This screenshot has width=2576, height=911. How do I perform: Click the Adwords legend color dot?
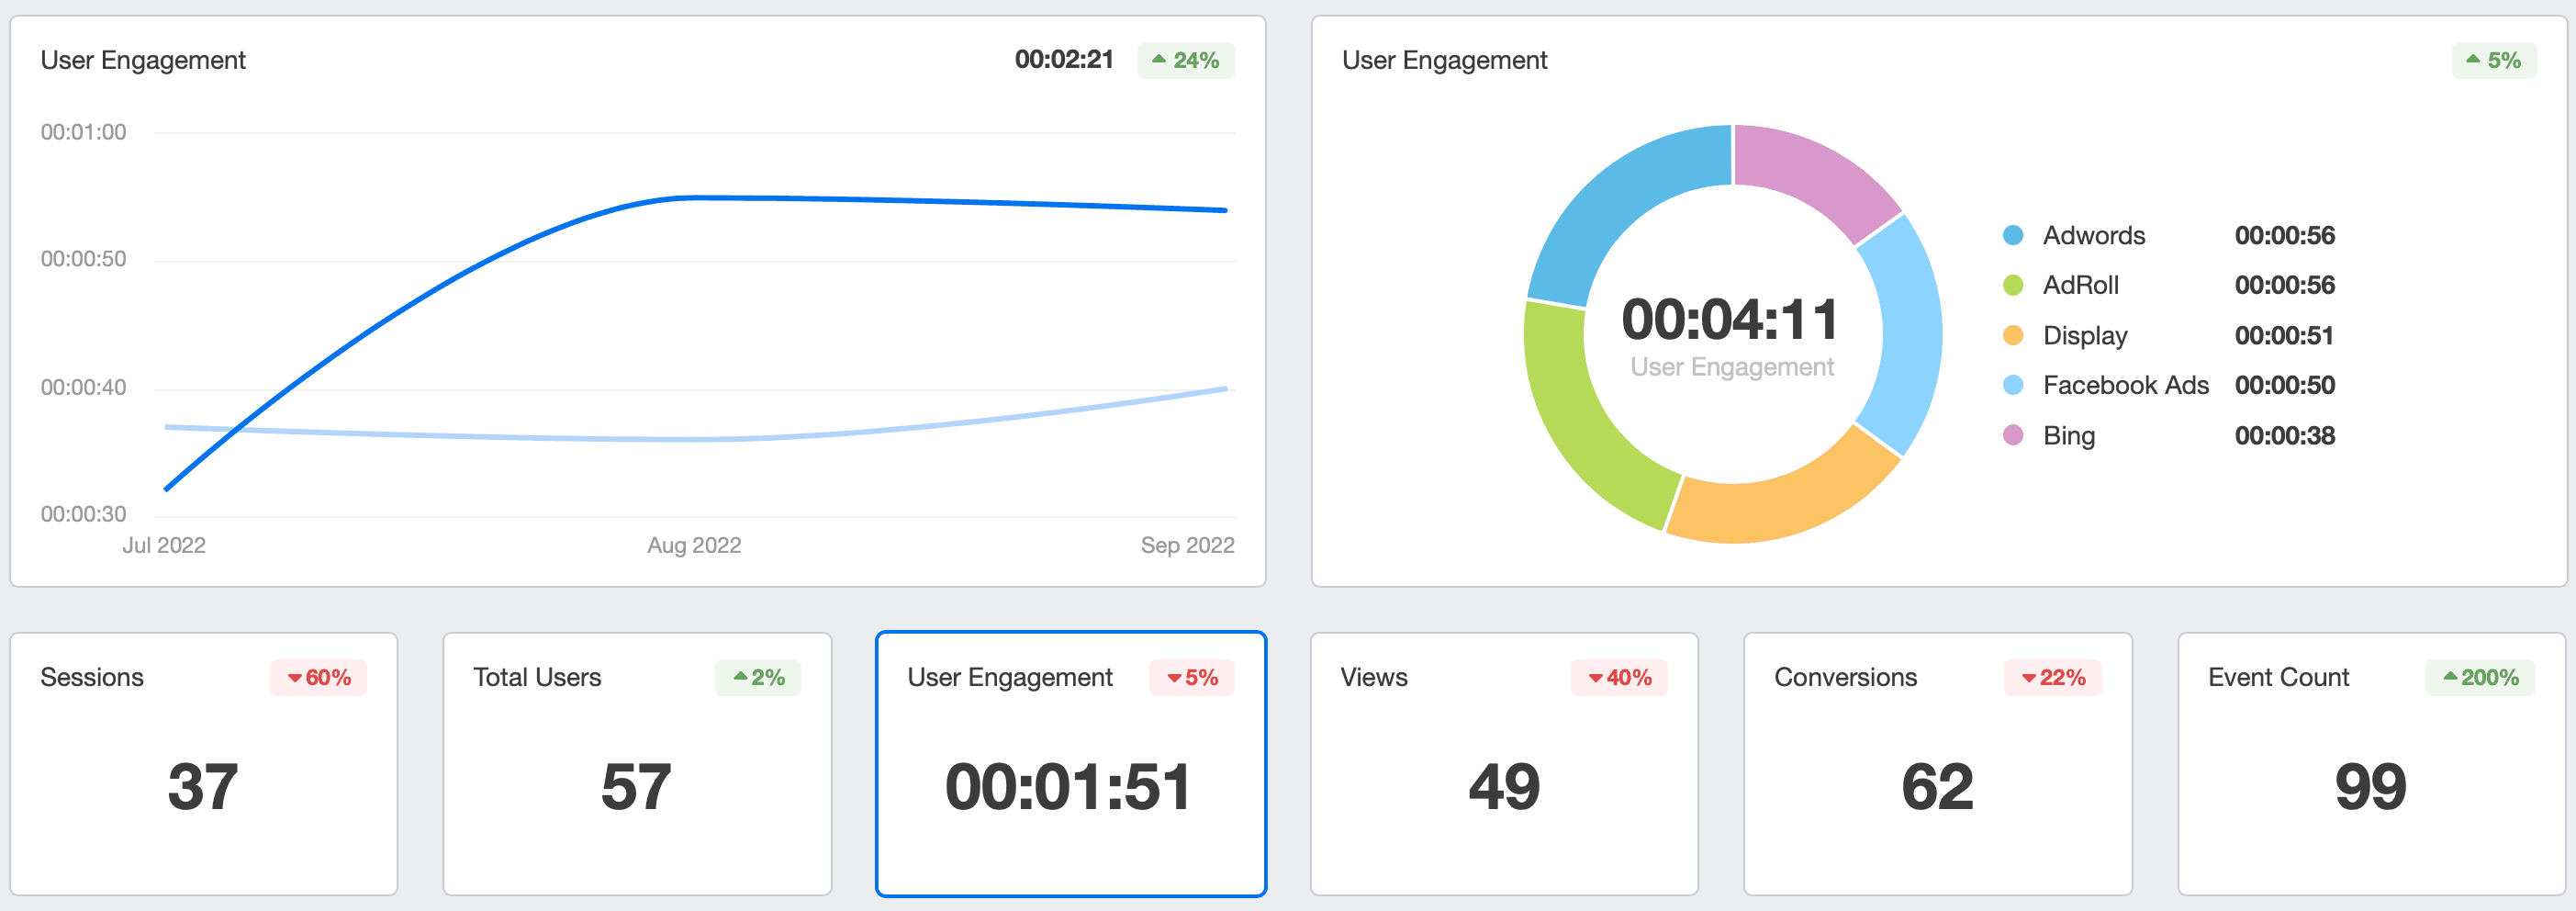coord(2012,236)
